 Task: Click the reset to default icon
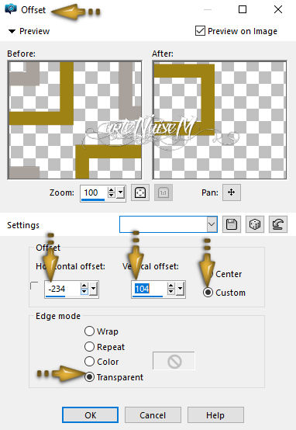(278, 224)
